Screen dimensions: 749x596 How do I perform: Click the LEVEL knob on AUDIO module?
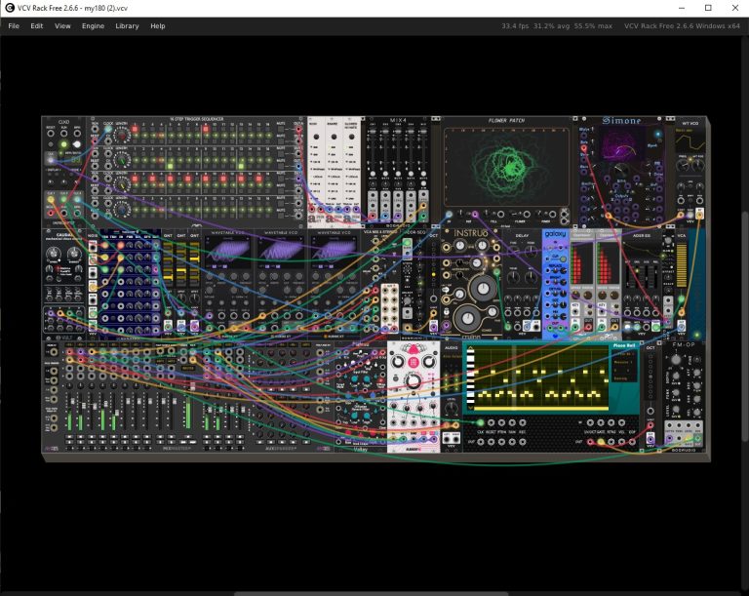point(452,408)
